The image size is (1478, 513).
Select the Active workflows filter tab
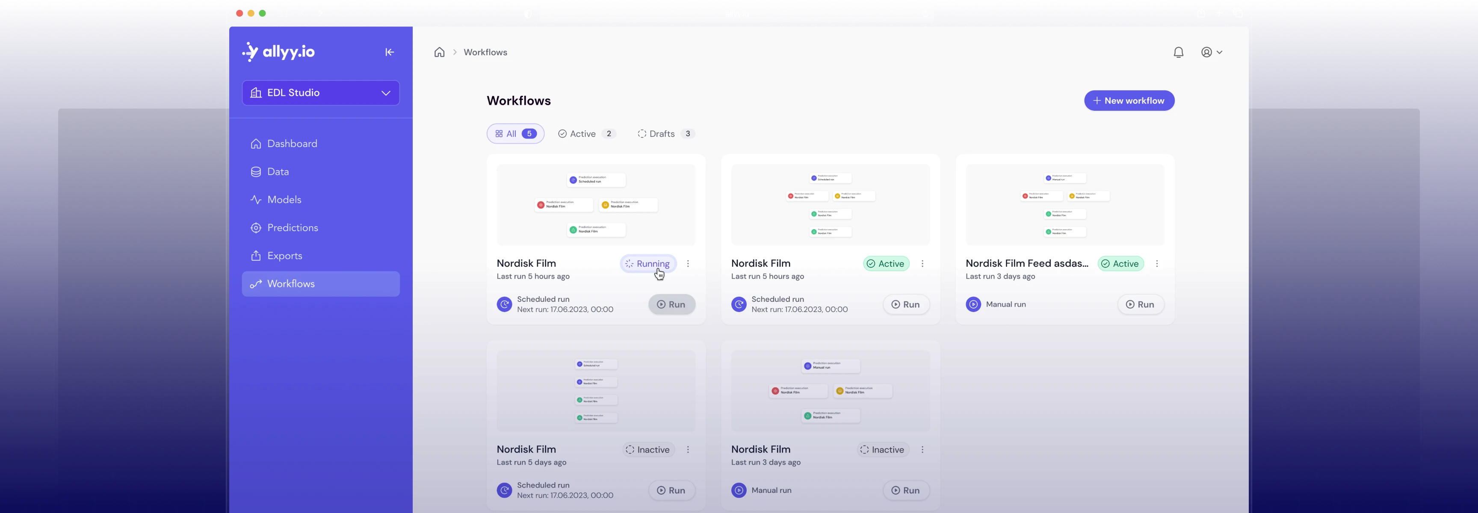[x=586, y=134]
